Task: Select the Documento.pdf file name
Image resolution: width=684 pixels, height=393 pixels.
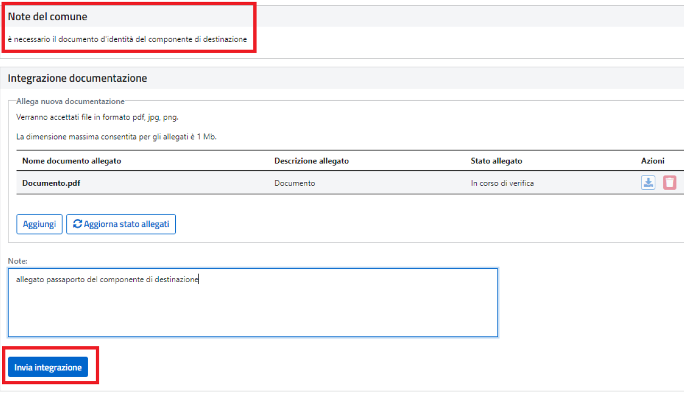Action: pos(51,183)
